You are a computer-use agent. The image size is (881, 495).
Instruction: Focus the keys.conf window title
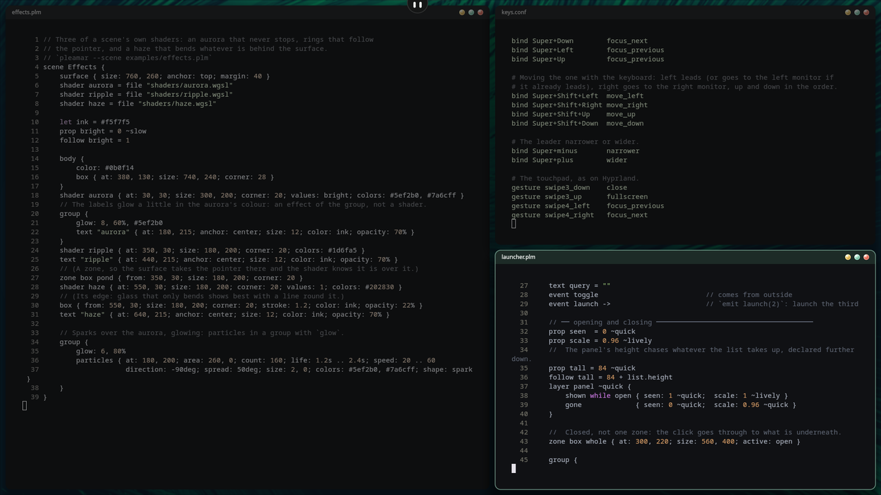(x=513, y=12)
